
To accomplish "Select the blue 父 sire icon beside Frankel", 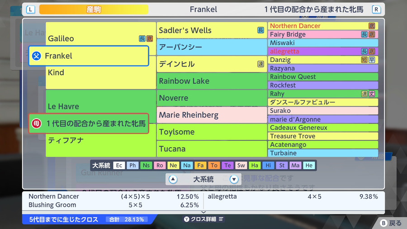I will tap(36, 56).
